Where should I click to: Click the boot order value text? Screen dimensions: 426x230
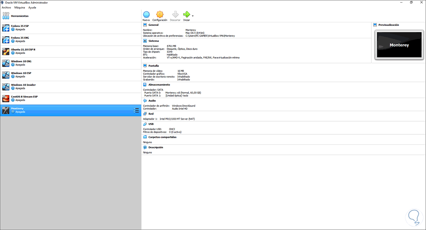[182, 49]
